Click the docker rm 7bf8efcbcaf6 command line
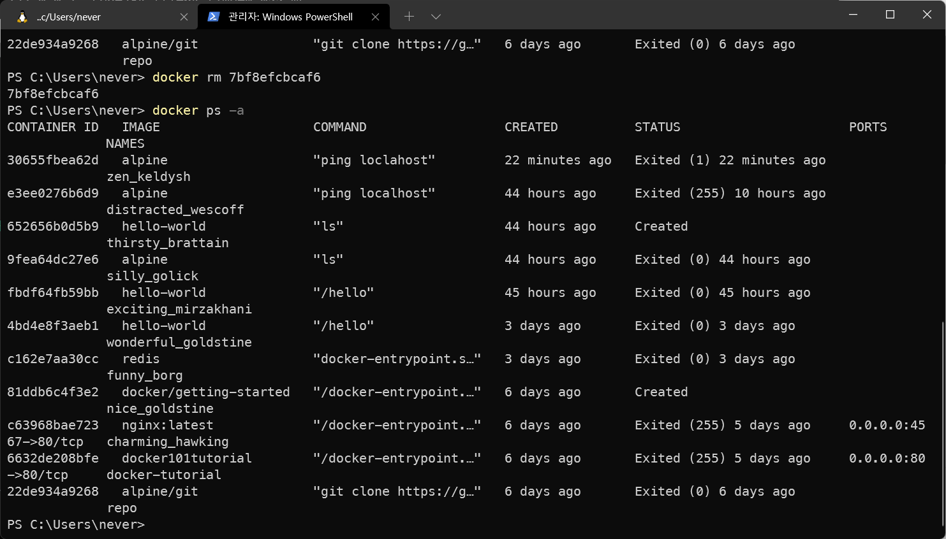 coord(237,77)
